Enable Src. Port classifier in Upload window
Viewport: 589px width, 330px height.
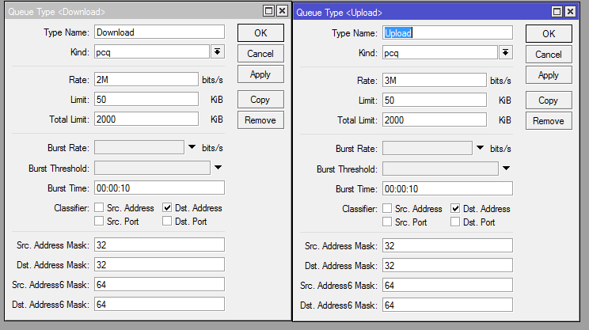coord(387,222)
